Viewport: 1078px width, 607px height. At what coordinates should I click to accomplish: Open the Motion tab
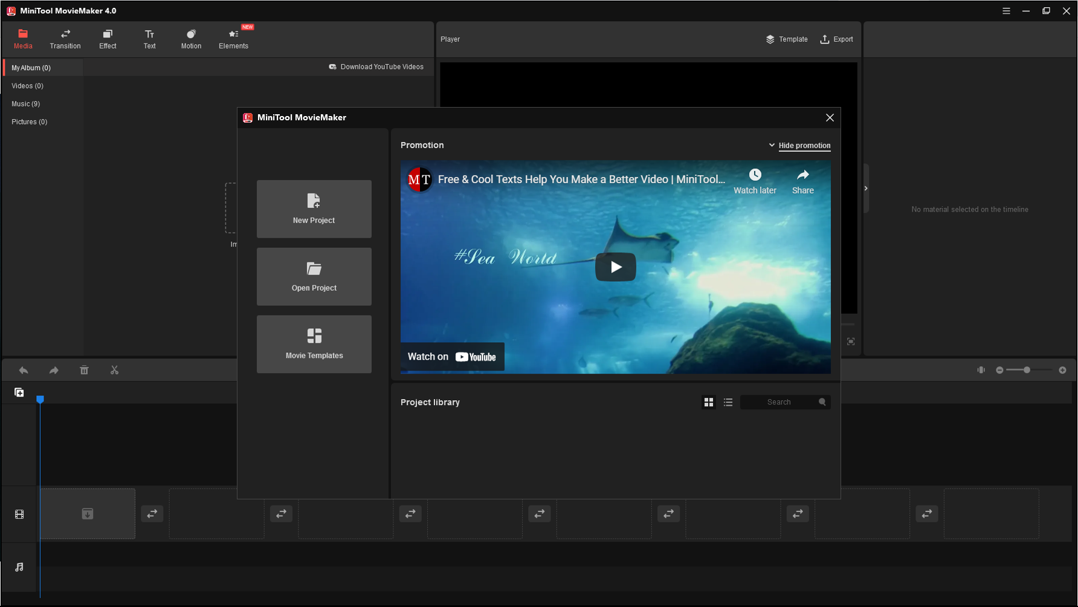click(191, 39)
